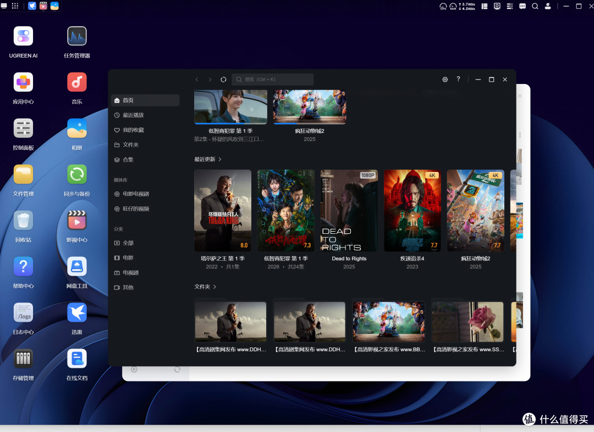The width and height of the screenshot is (594, 432).
Task: Open Storage Manager (存储管理) desktop icon
Action: [x=23, y=358]
